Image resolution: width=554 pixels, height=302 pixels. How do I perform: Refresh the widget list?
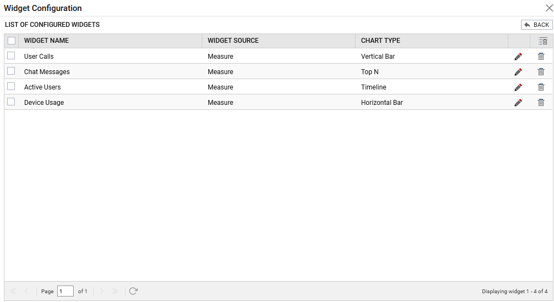(133, 291)
